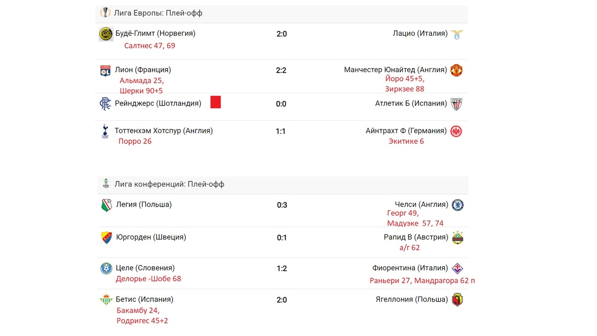Click the Jagiellonia club badge
This screenshot has height=336, width=597.
457,300
